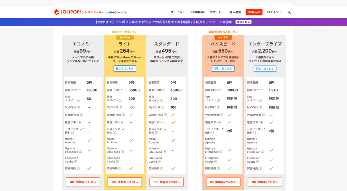Click the search magnifier icon in header
347x191 pixels.
click(289, 12)
